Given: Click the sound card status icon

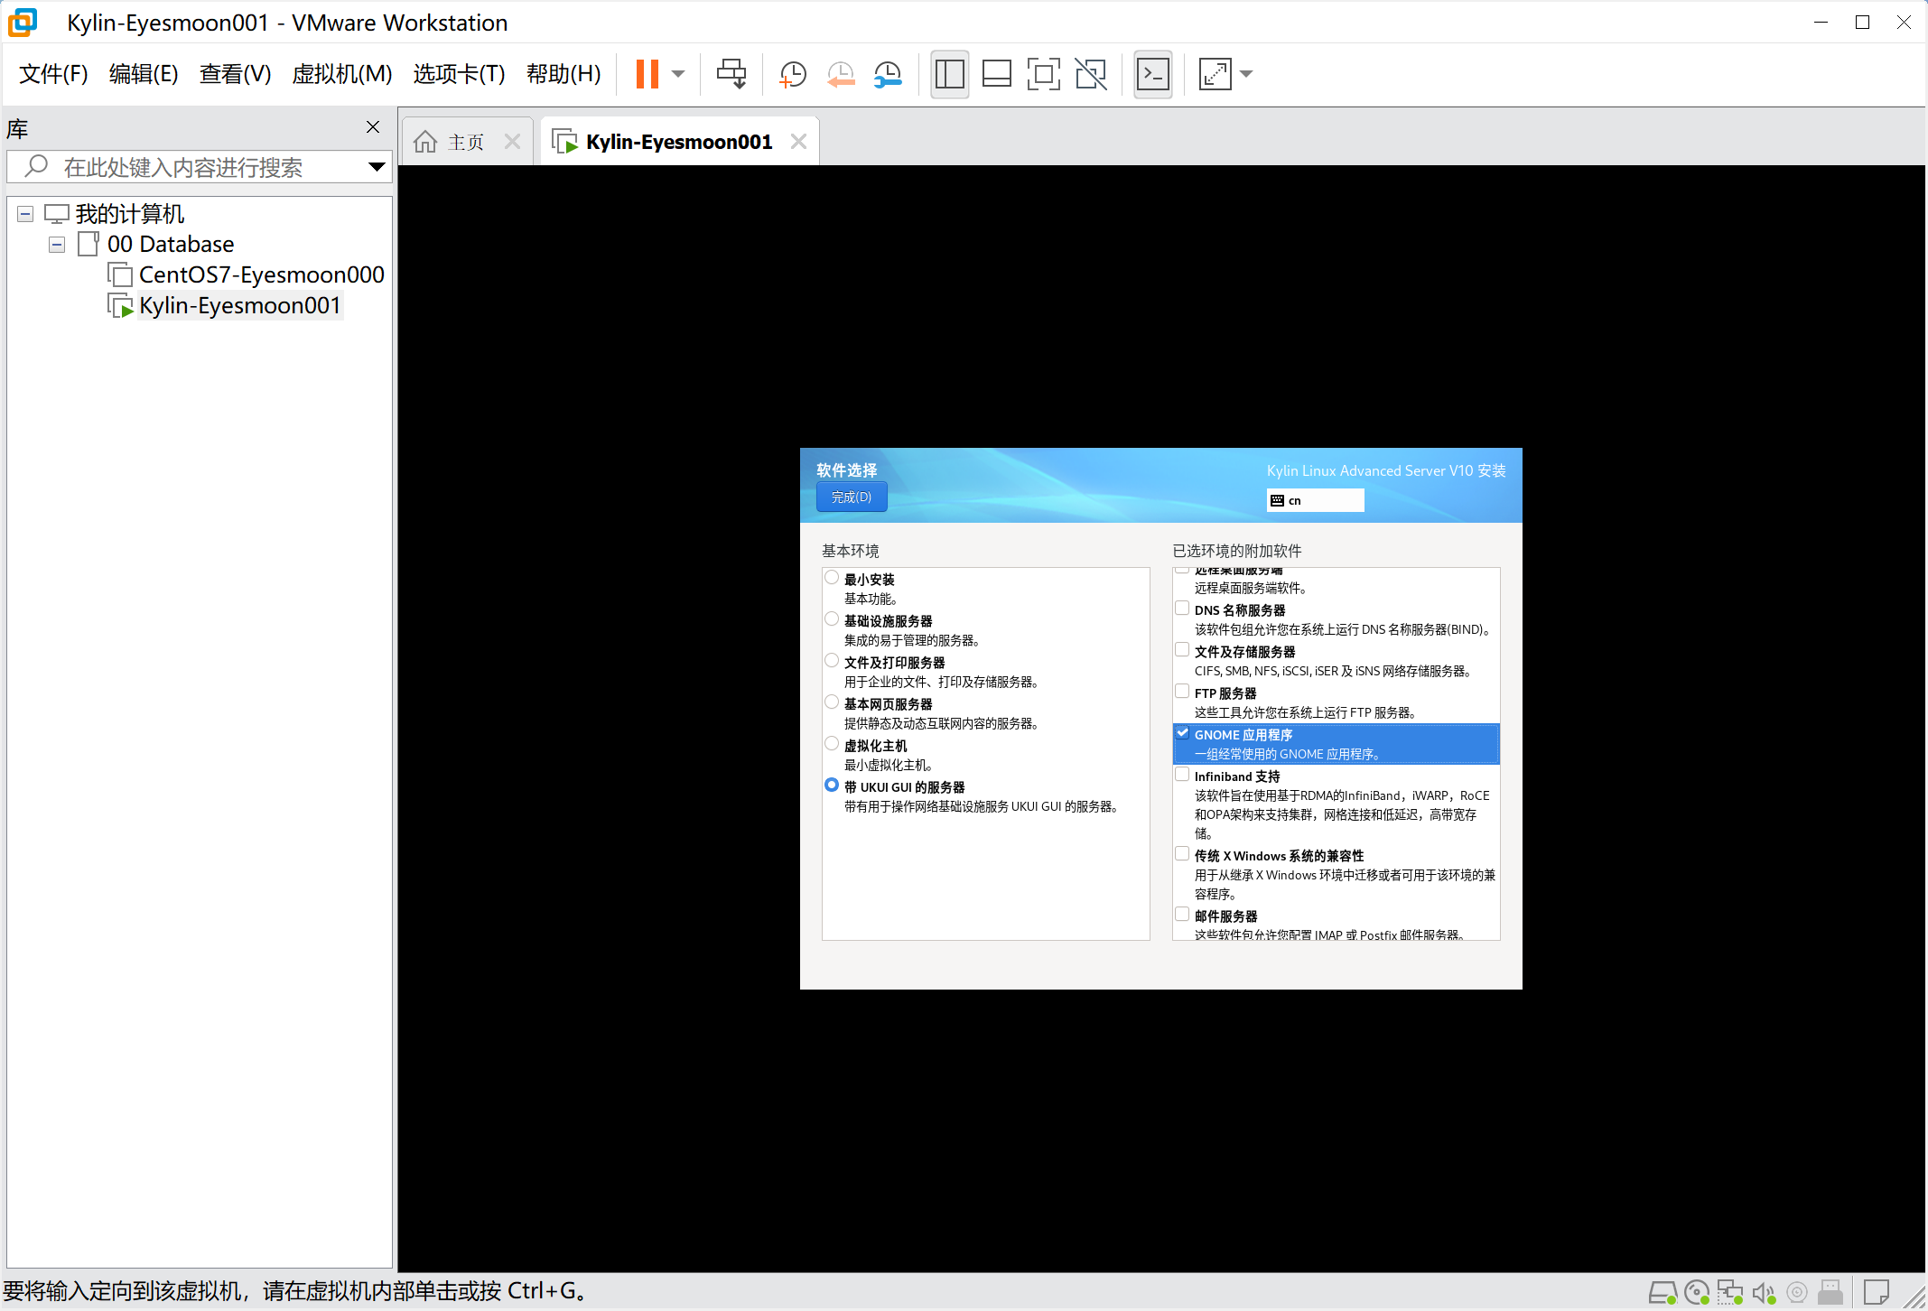Looking at the screenshot, I should click(x=1764, y=1293).
